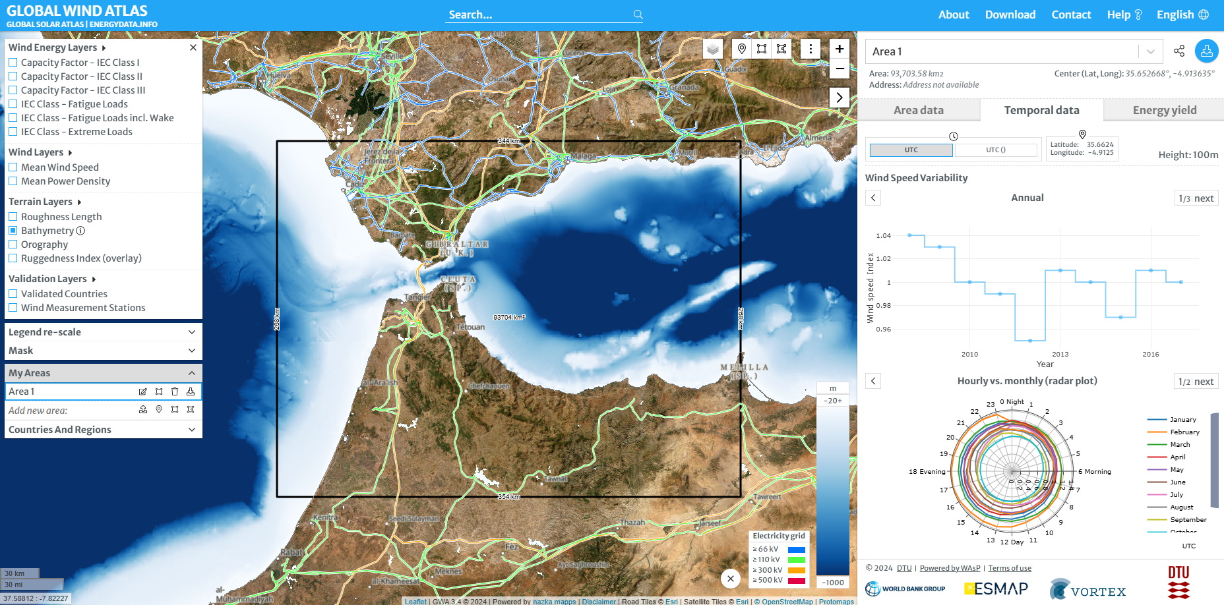Open the Download page link in header
Image resolution: width=1224 pixels, height=605 pixels.
(x=1010, y=14)
